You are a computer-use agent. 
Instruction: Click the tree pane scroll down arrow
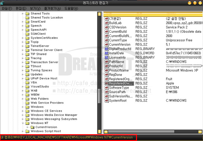[x=99, y=132]
